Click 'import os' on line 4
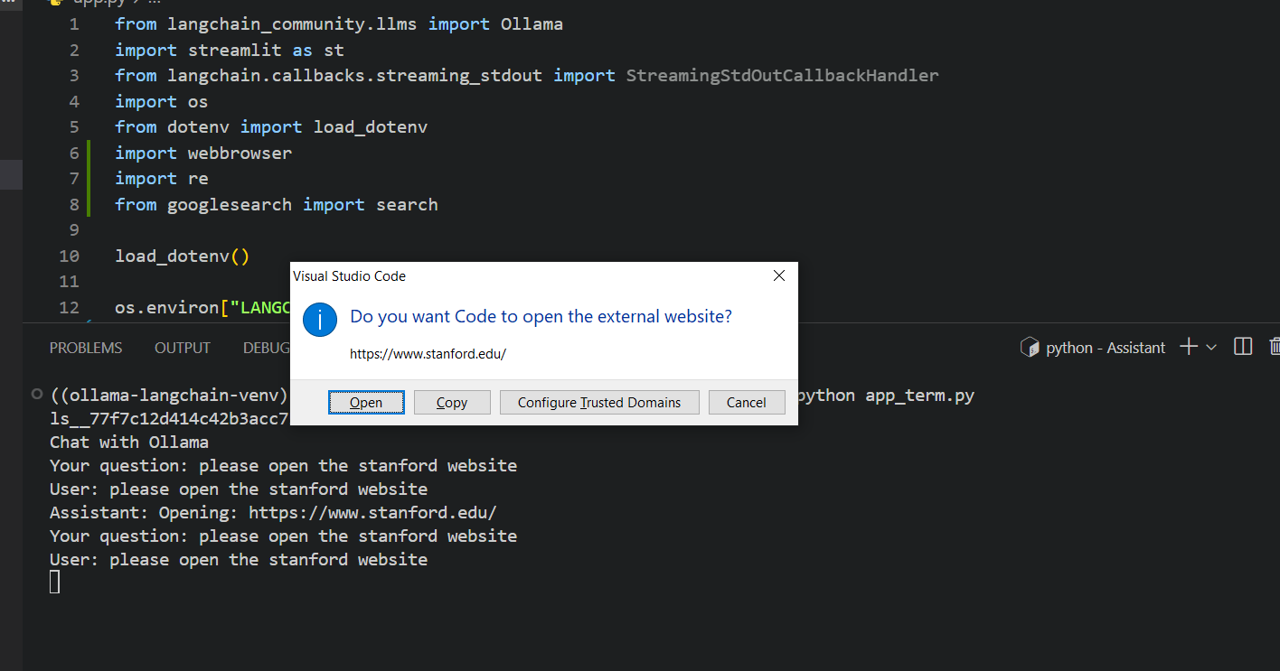 click(161, 101)
